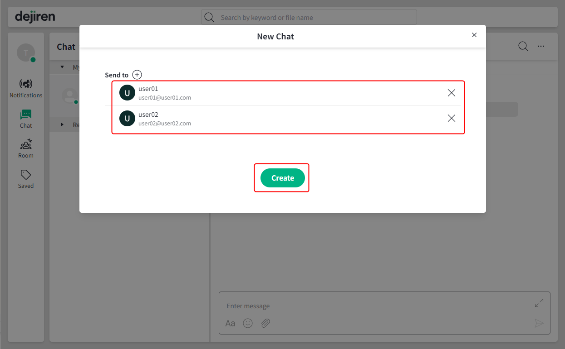Open the Saved items section
This screenshot has width=565, height=349.
[x=26, y=179]
